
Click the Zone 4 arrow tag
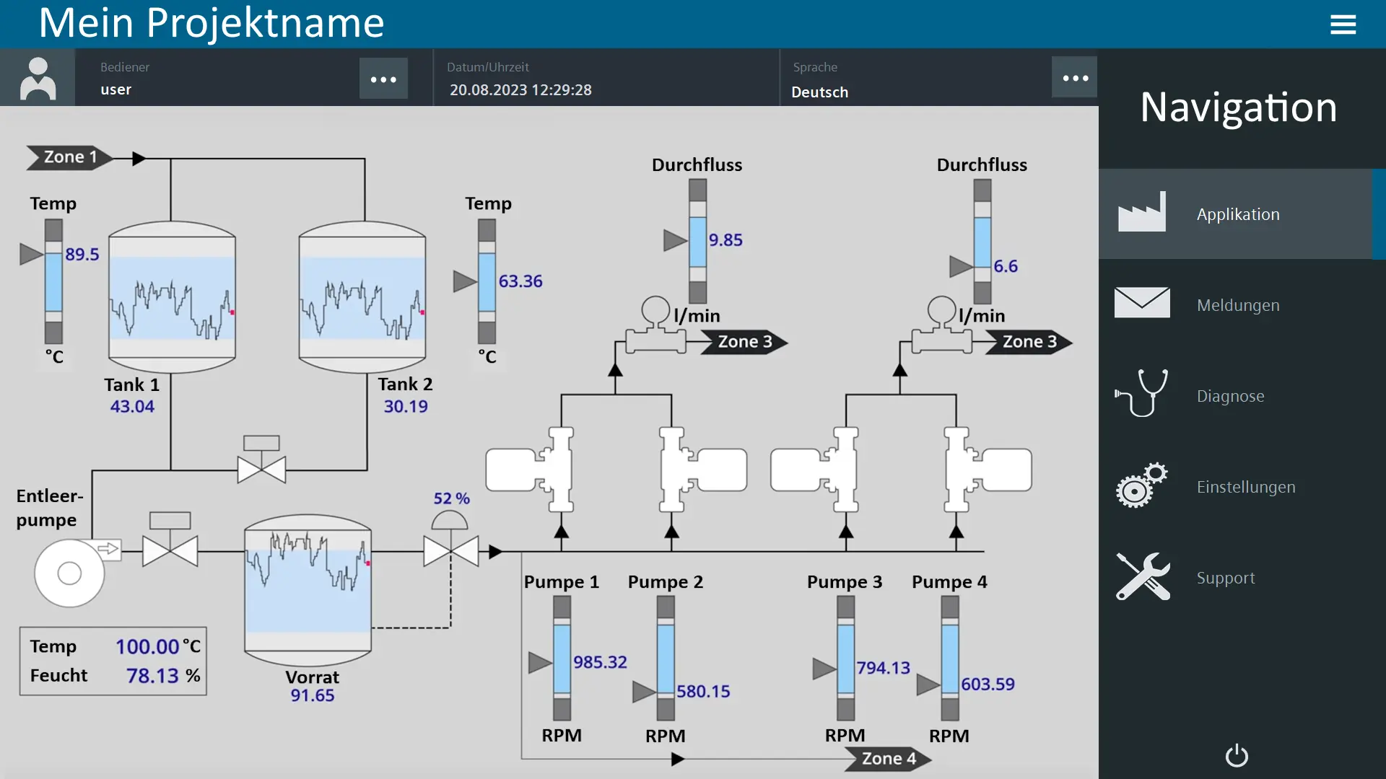[888, 759]
